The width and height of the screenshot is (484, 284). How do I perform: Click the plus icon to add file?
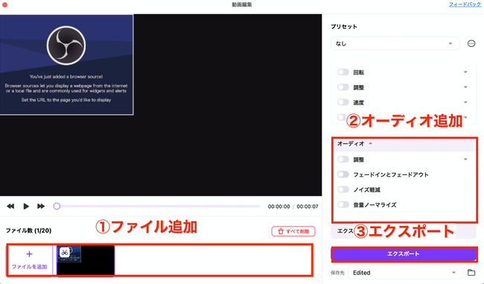[29, 254]
